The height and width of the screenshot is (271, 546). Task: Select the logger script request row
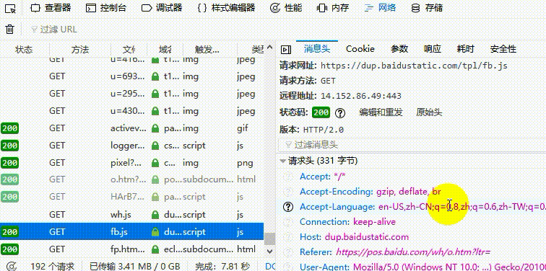(x=131, y=146)
